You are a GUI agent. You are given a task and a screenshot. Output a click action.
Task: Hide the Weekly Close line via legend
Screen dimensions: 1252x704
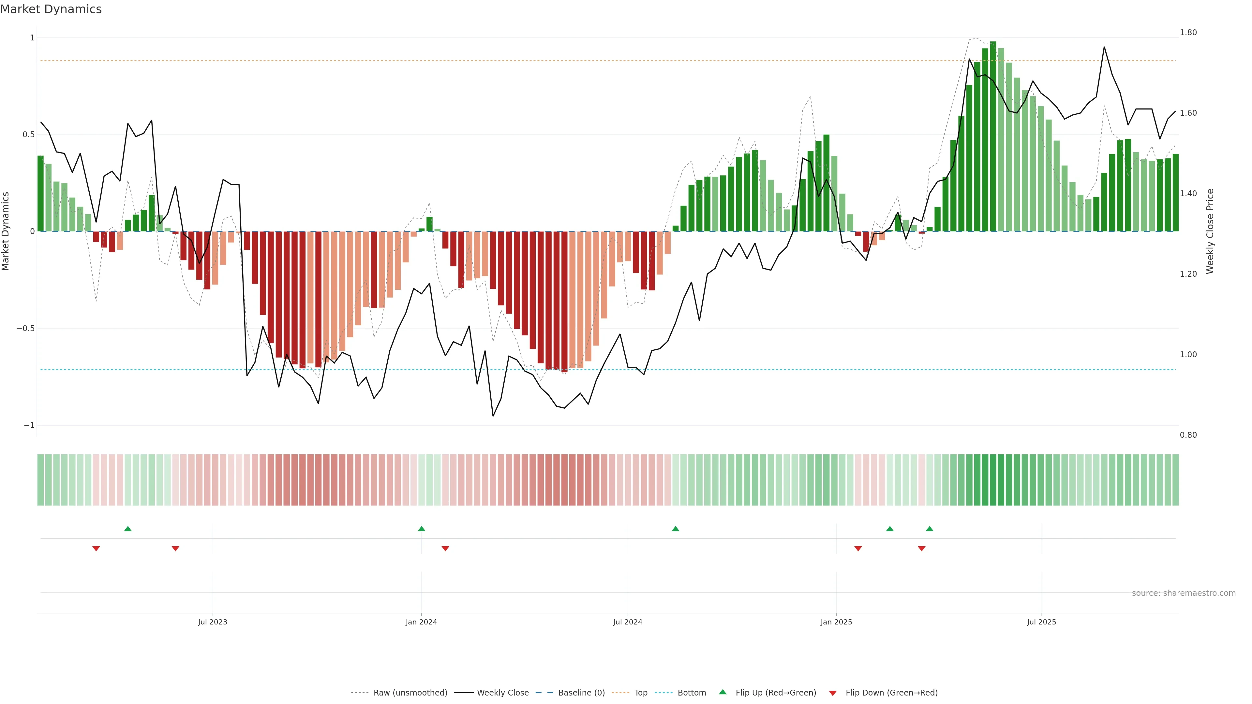[x=502, y=693]
